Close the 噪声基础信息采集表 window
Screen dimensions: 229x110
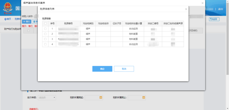(x=202, y=3)
